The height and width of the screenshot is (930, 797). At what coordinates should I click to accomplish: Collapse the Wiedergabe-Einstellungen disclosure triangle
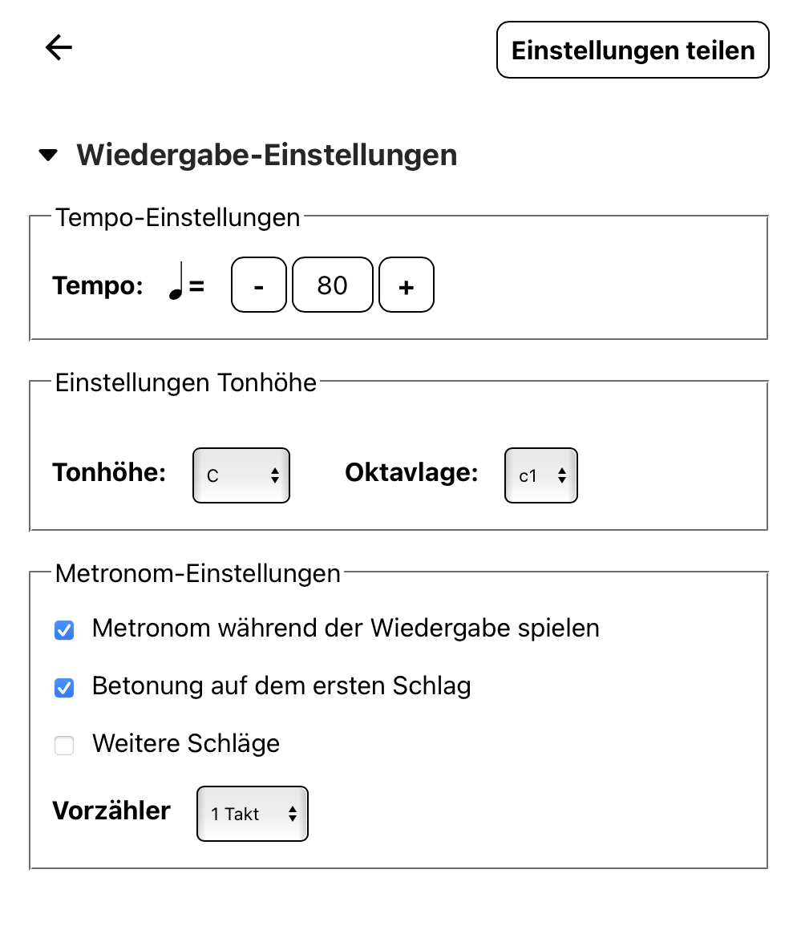coord(48,156)
